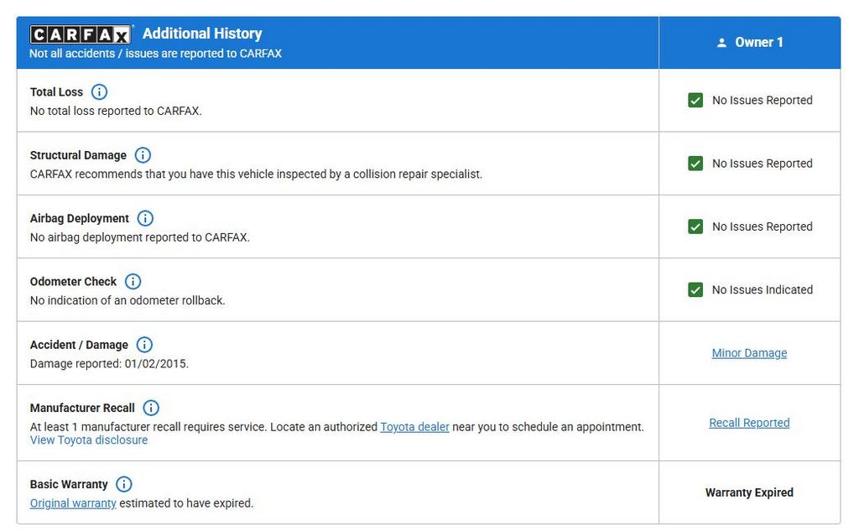Open the Manufacturer Recall info icon
The height and width of the screenshot is (531, 859).
point(151,408)
